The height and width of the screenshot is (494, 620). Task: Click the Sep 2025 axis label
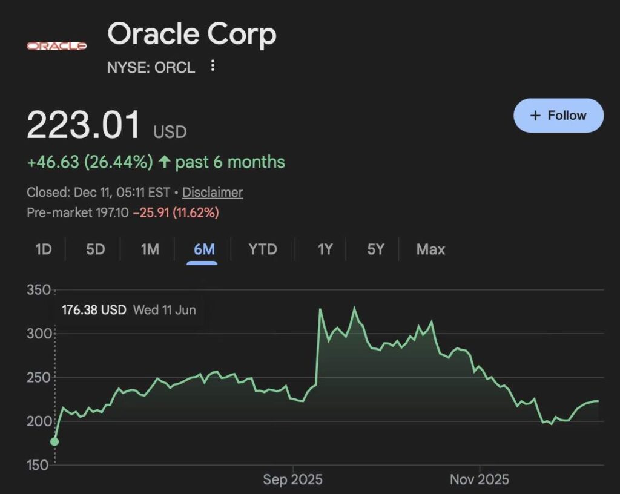click(292, 480)
